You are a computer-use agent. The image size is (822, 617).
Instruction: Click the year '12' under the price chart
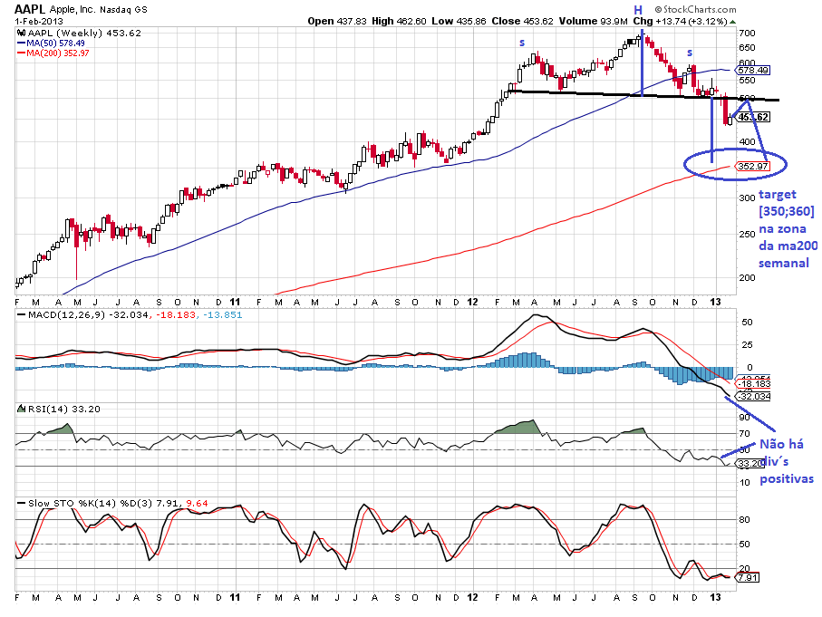(472, 302)
